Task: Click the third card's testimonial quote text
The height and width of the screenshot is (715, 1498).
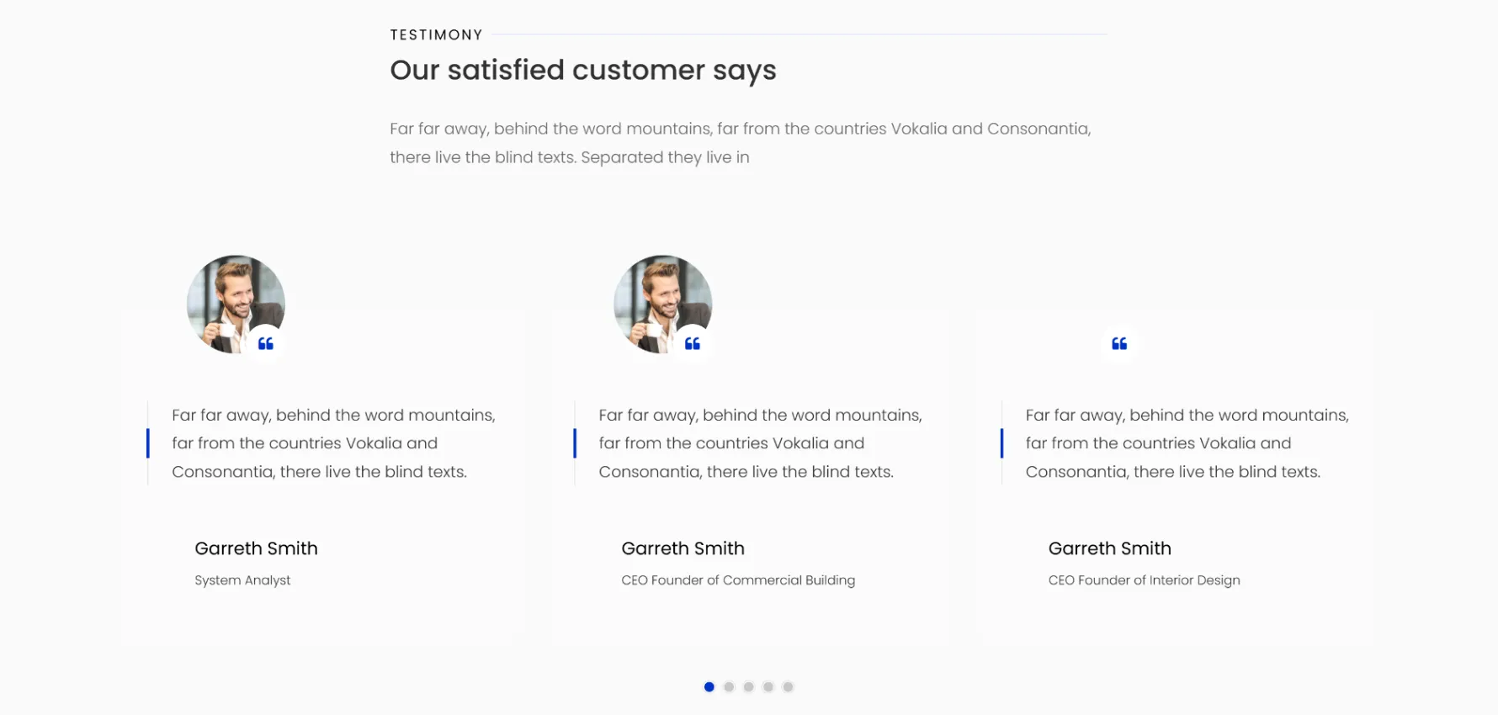Action: point(1187,443)
